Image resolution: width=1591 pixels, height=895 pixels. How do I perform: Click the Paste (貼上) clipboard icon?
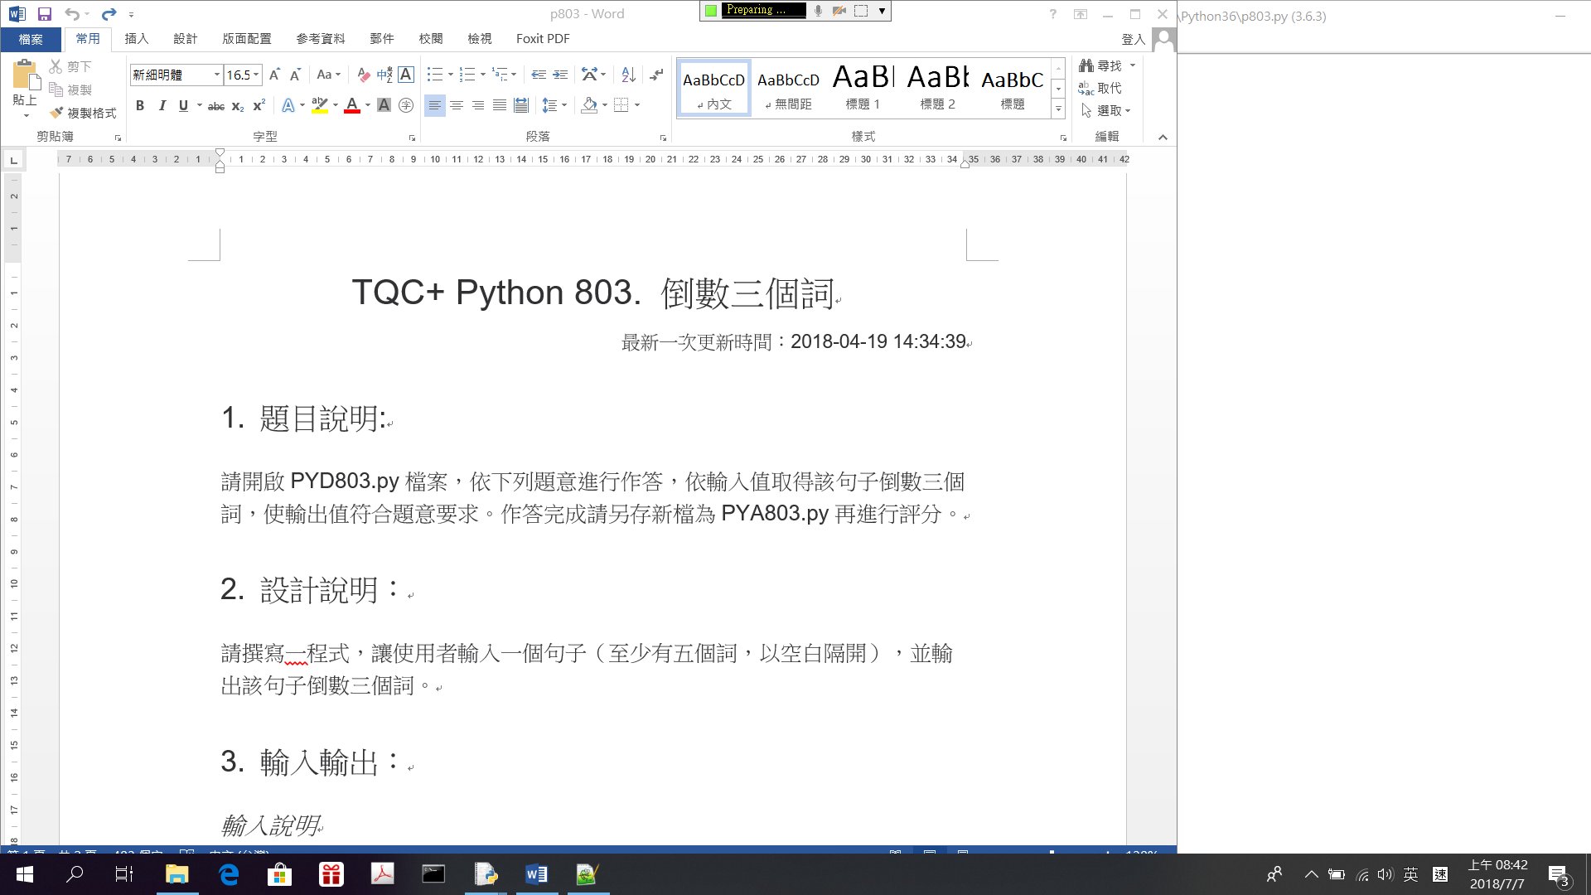click(x=25, y=75)
